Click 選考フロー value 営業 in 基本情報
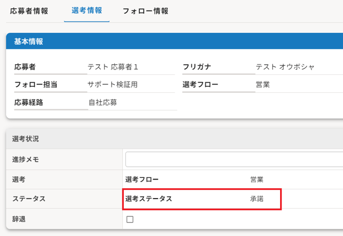Image resolution: width=343 pixels, height=236 pixels. click(263, 84)
